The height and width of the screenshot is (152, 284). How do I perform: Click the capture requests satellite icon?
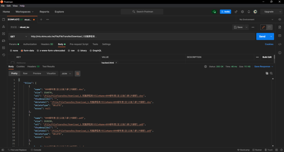pyautogui.click(x=236, y=12)
